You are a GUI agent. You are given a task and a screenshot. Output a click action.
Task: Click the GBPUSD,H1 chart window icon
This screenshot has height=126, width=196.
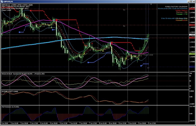click(2, 1)
